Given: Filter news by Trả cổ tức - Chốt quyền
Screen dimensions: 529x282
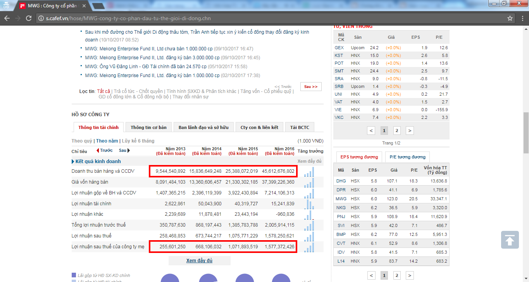Looking at the screenshot, I should click(x=138, y=91).
